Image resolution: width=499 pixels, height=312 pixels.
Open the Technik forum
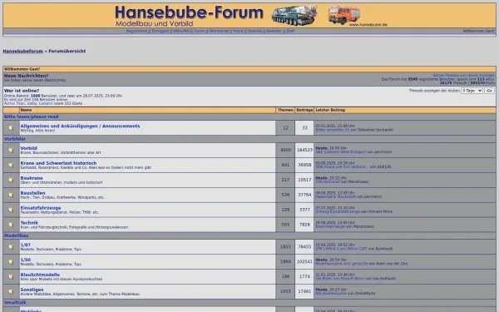pos(29,223)
